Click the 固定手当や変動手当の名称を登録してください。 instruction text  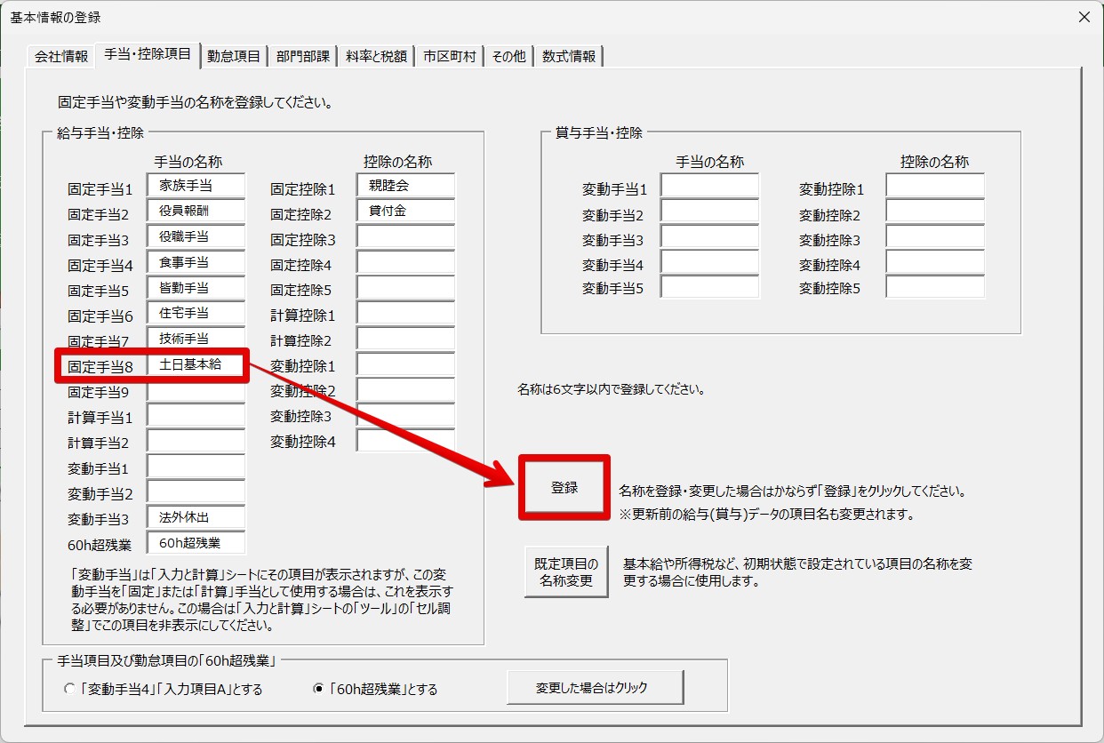tap(195, 102)
